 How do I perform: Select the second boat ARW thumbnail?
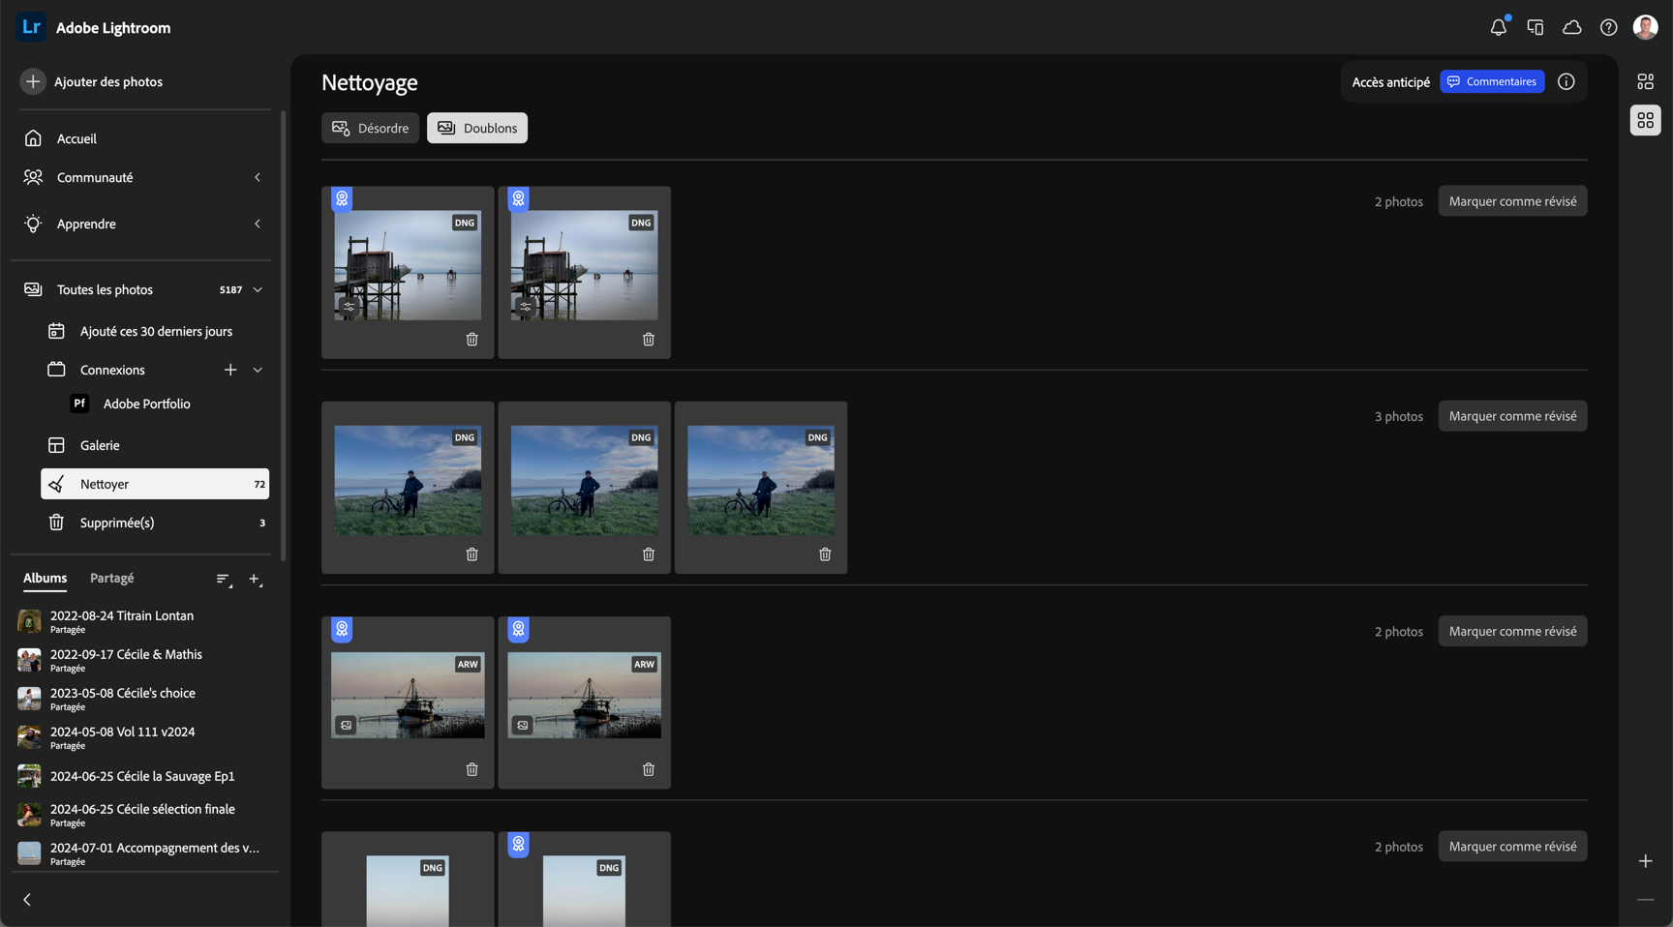(x=584, y=695)
